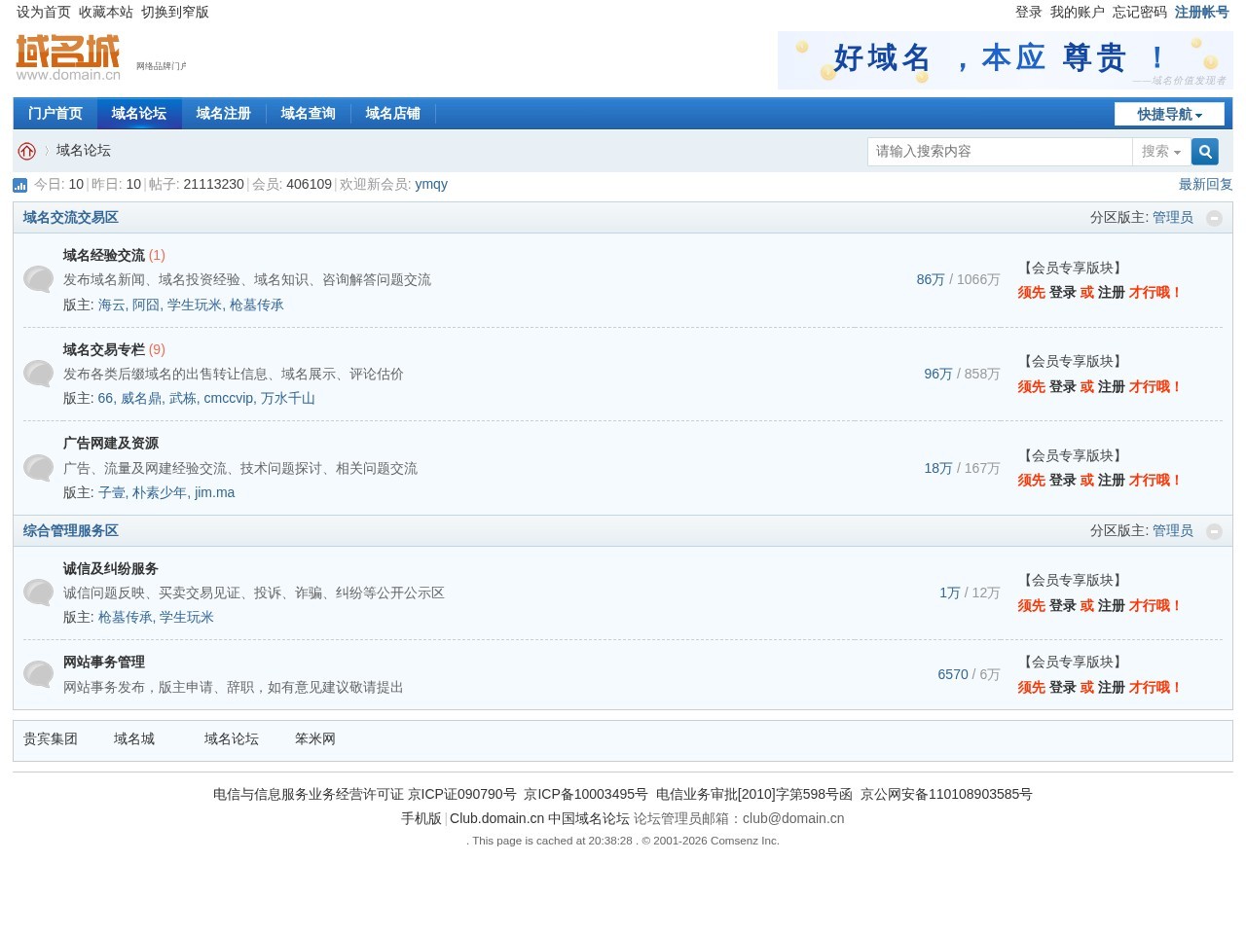Collapse the 综合管理服务区 section

[x=1214, y=531]
